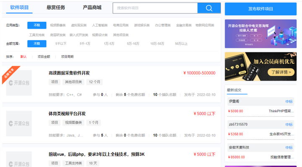
Task: Choose the 1万-5万 amount range
Action: (x=109, y=44)
